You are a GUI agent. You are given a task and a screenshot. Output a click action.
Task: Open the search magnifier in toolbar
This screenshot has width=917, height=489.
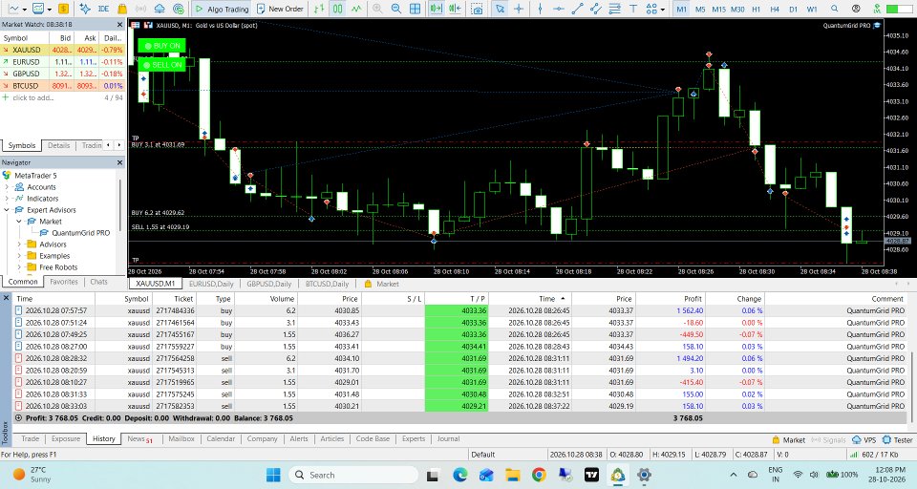coord(835,9)
